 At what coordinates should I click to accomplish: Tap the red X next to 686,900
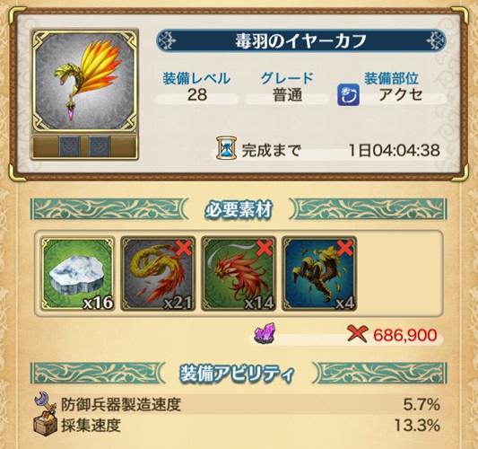(357, 334)
